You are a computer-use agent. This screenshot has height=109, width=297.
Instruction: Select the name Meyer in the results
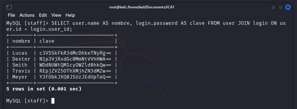tap(20, 77)
